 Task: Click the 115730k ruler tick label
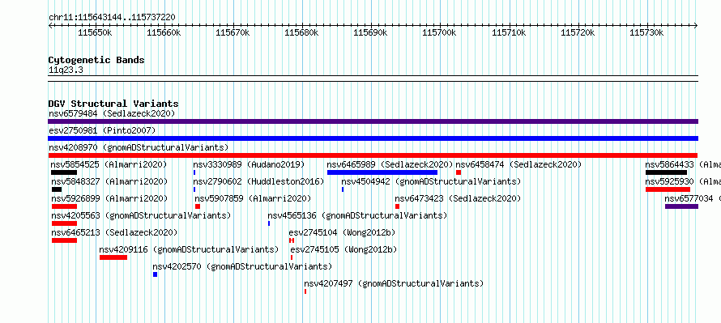click(x=647, y=32)
